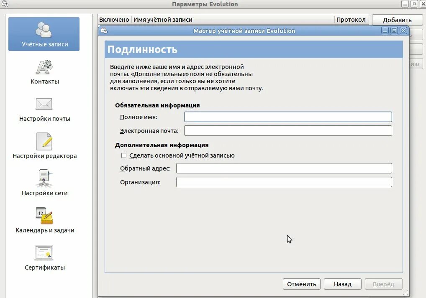Focus the Электронная почта input field

click(288, 130)
